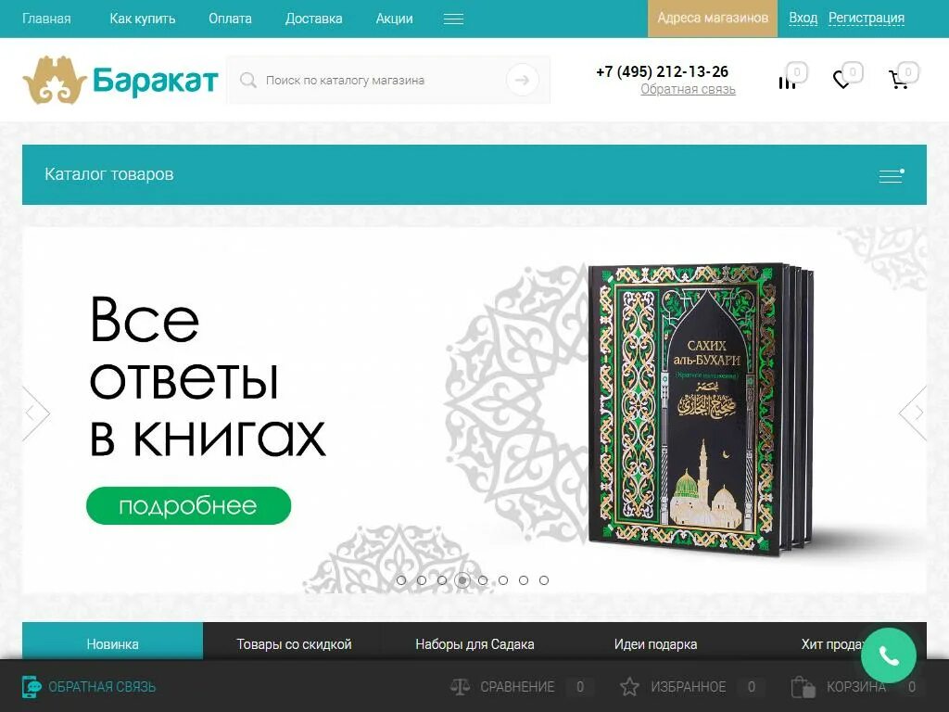
Task: Expand the Каталог товаров menu
Action: tap(892, 175)
